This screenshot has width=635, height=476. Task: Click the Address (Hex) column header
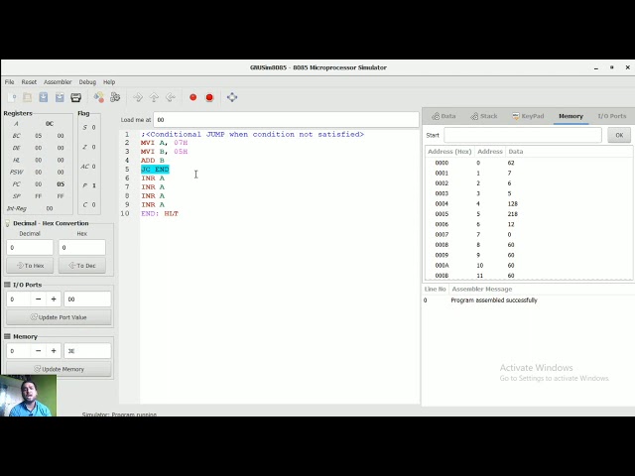click(449, 152)
